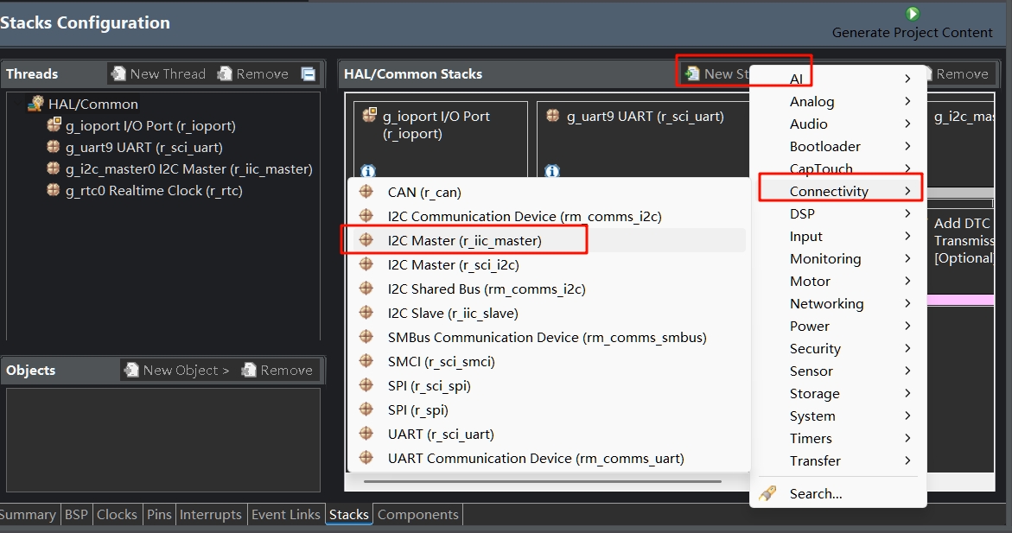Viewport: 1012px width, 533px height.
Task: Click the horizontal scrollbar under stacks area
Action: (542, 481)
